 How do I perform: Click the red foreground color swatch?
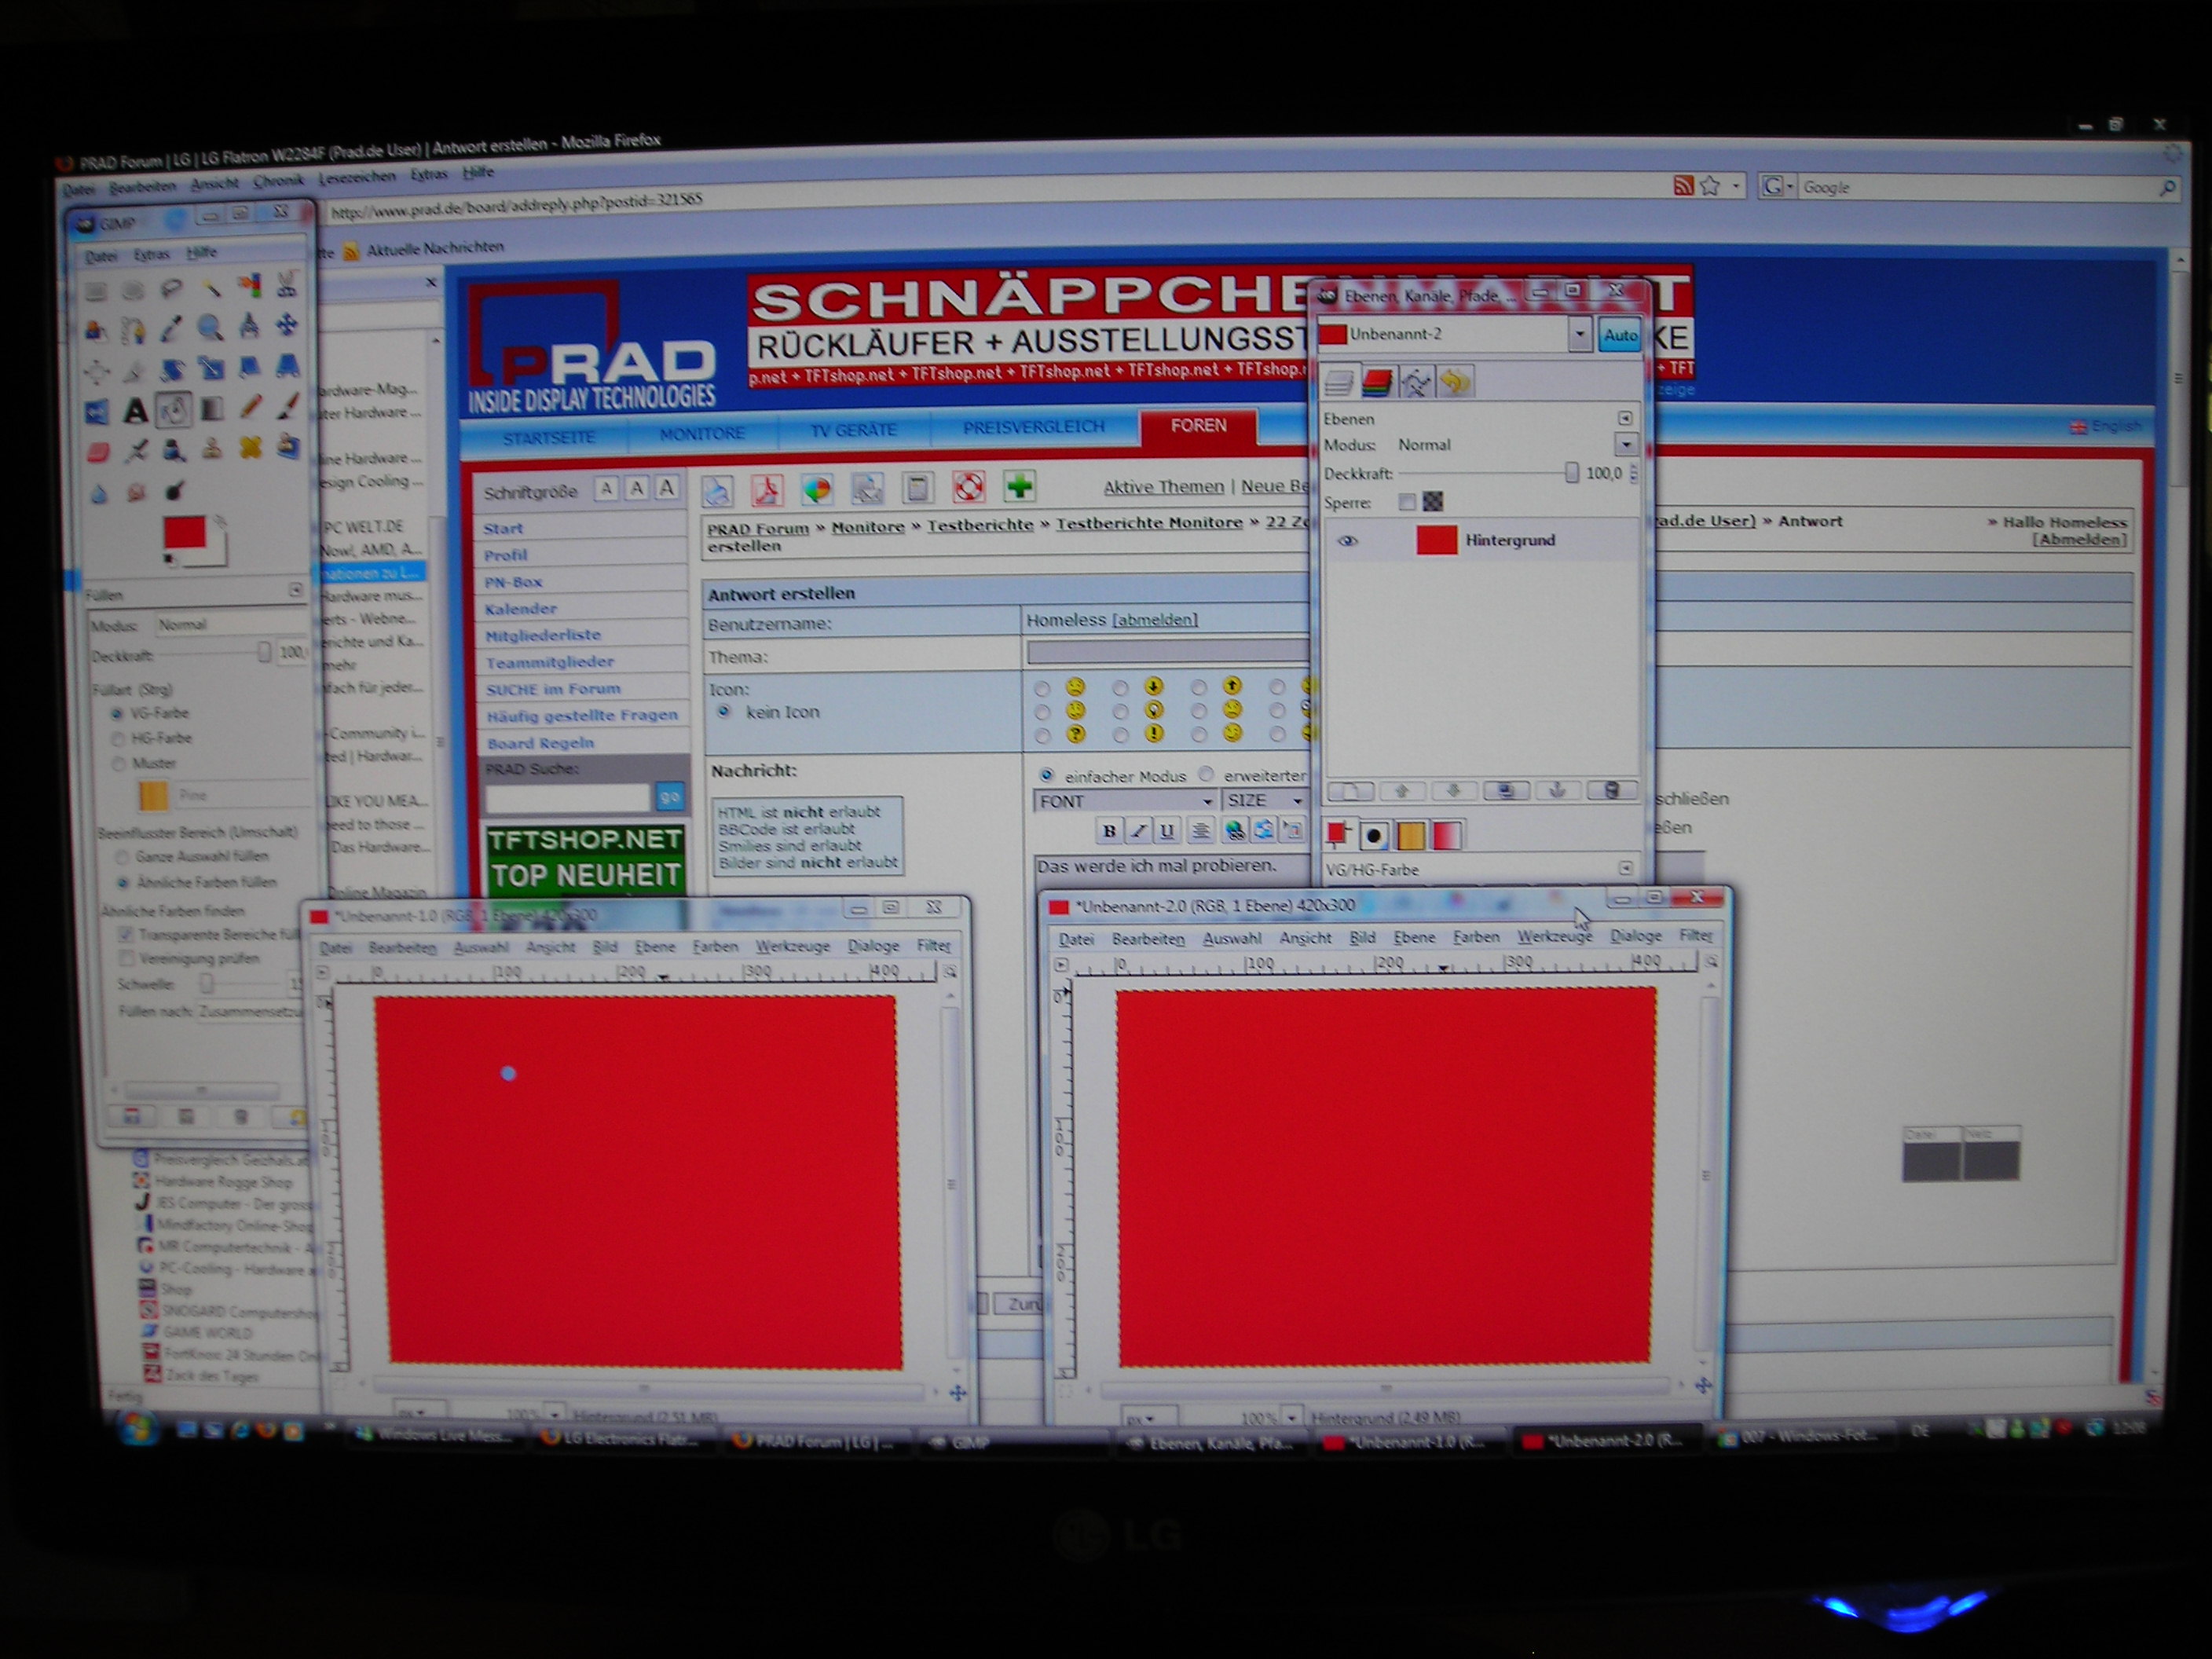coord(184,532)
